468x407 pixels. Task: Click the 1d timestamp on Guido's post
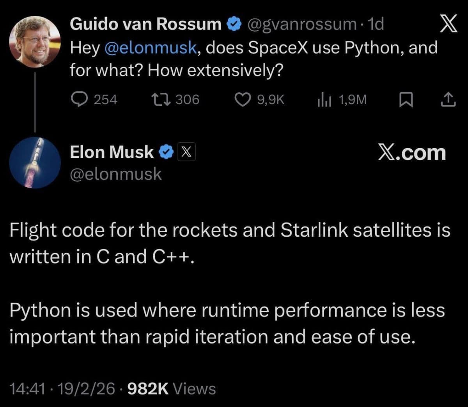pyautogui.click(x=376, y=25)
